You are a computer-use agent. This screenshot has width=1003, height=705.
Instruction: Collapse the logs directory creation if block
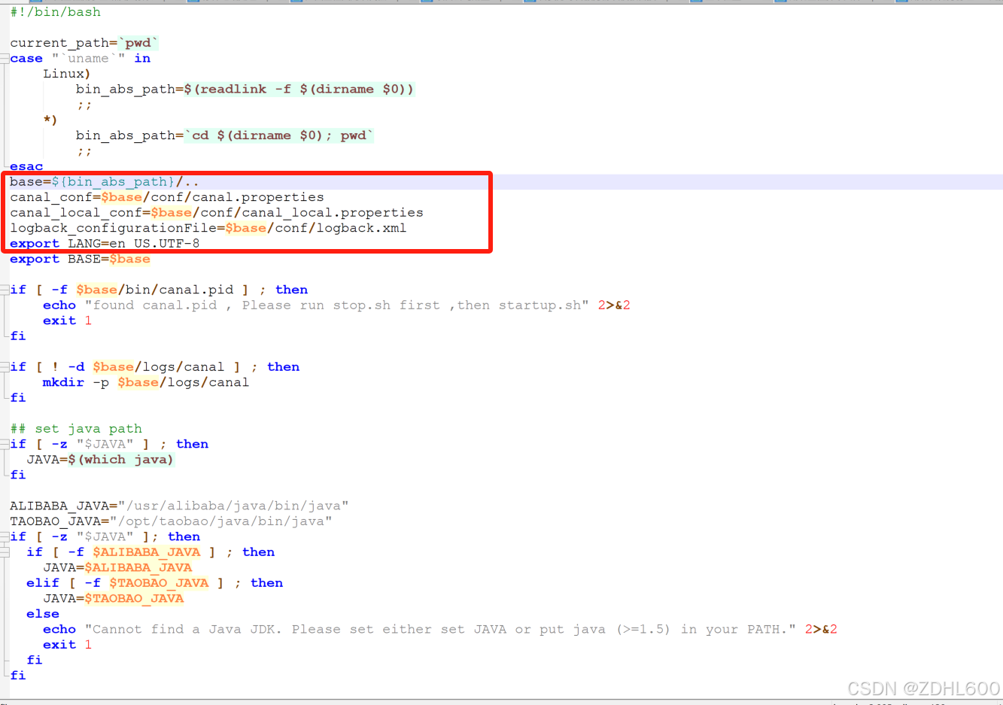[x=5, y=366]
